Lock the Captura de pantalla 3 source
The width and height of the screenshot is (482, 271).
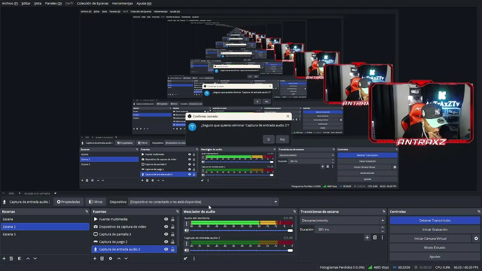tap(173, 234)
